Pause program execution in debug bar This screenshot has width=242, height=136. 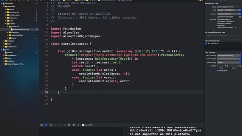point(51,125)
